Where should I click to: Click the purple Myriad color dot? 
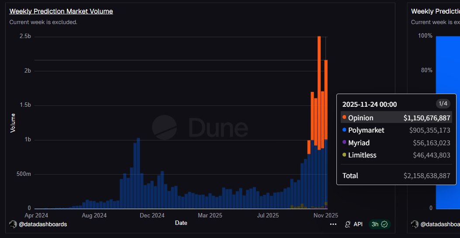(344, 142)
